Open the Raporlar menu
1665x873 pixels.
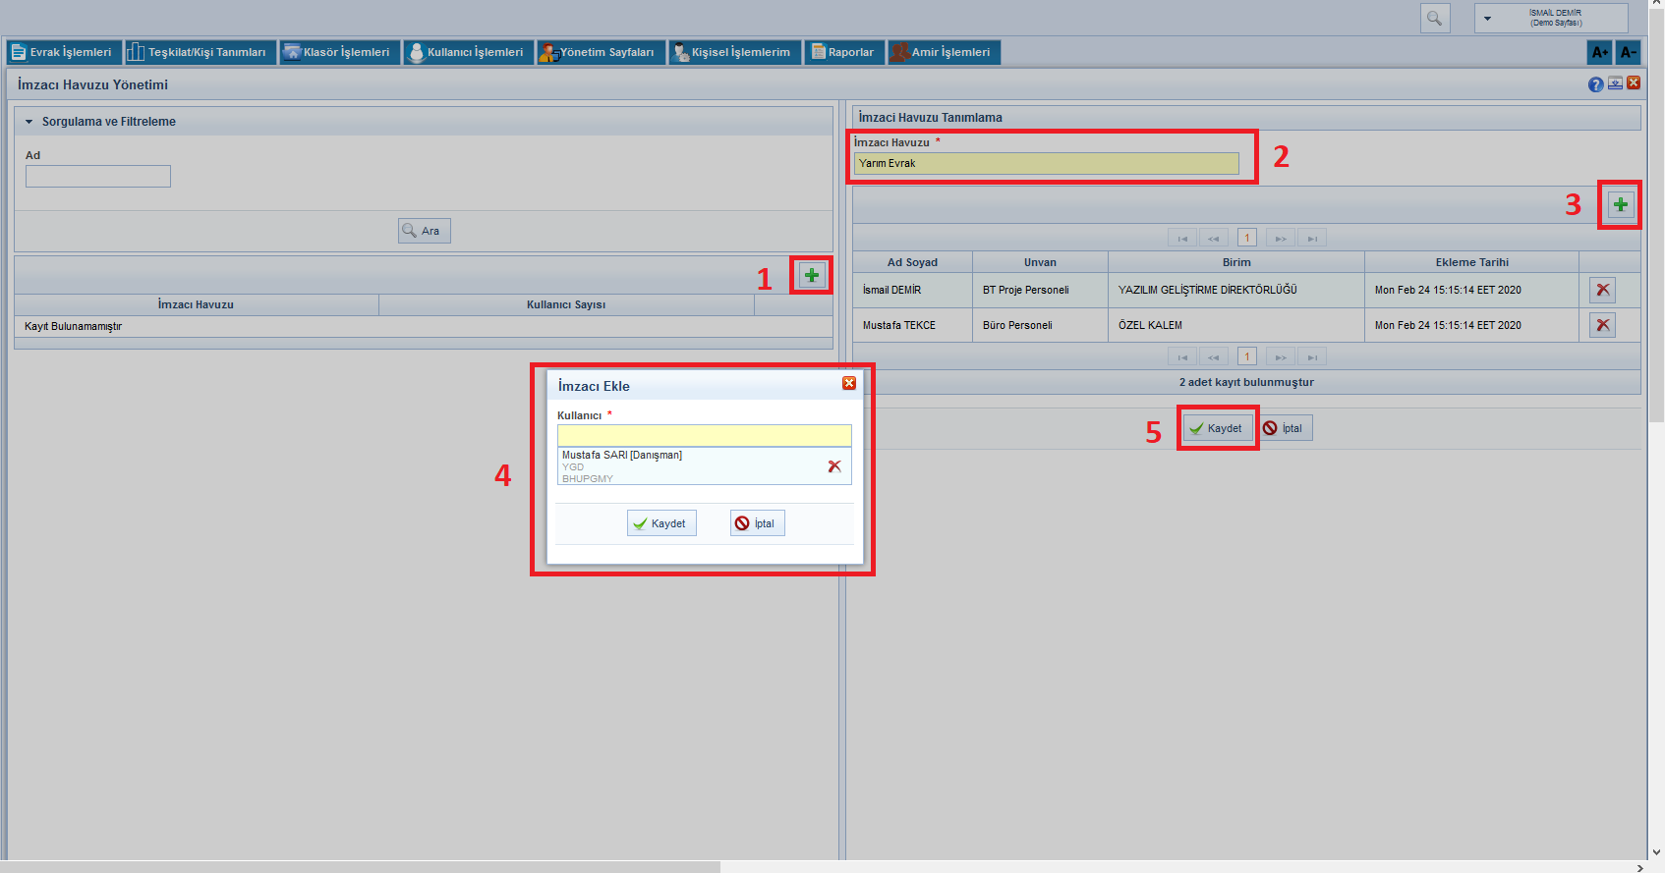point(843,52)
